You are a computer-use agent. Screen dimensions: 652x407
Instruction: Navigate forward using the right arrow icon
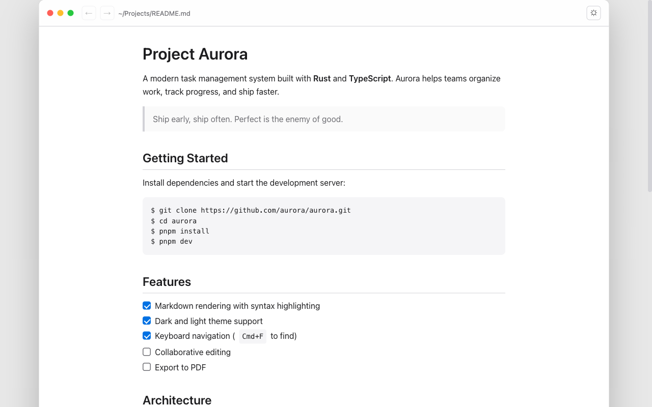click(x=107, y=13)
